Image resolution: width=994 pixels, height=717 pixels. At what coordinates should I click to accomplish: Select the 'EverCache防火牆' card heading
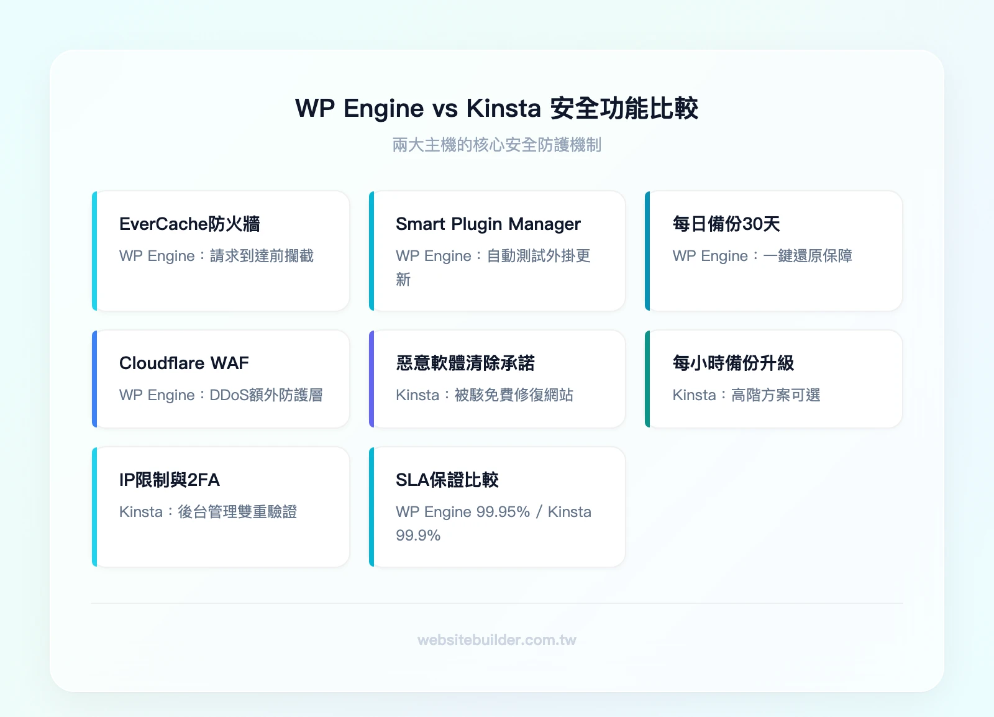[x=189, y=224]
